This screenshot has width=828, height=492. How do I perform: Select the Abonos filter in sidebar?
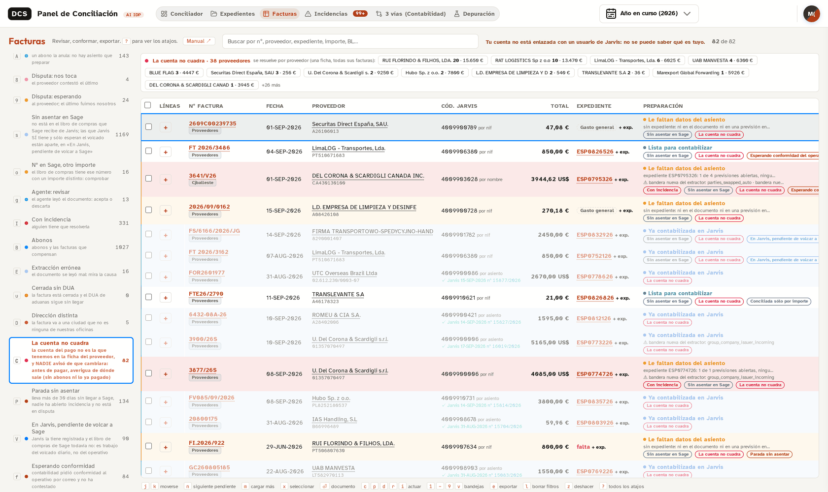[71, 247]
